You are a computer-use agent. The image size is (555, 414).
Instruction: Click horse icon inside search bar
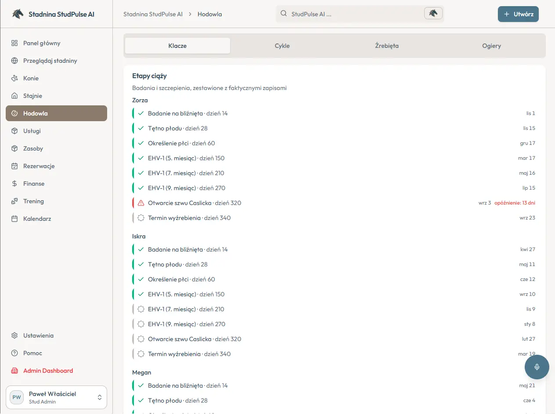(433, 14)
